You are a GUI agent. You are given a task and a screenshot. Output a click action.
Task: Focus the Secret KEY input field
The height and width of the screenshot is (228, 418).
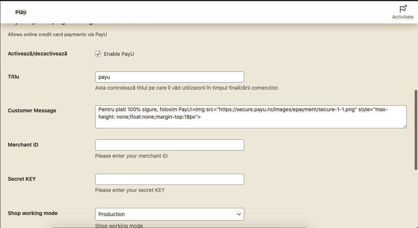(170, 179)
